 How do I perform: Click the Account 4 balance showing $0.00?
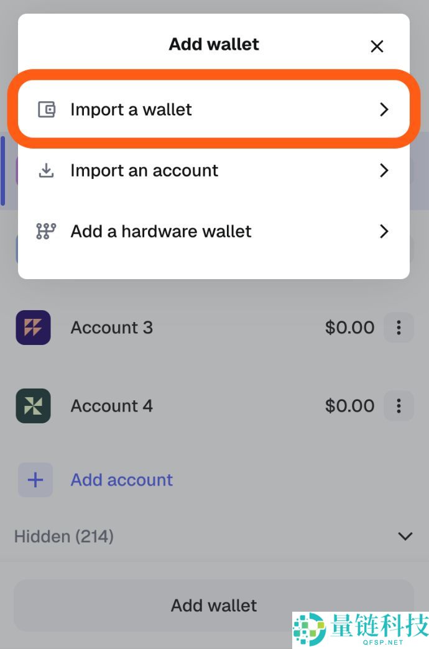(349, 406)
